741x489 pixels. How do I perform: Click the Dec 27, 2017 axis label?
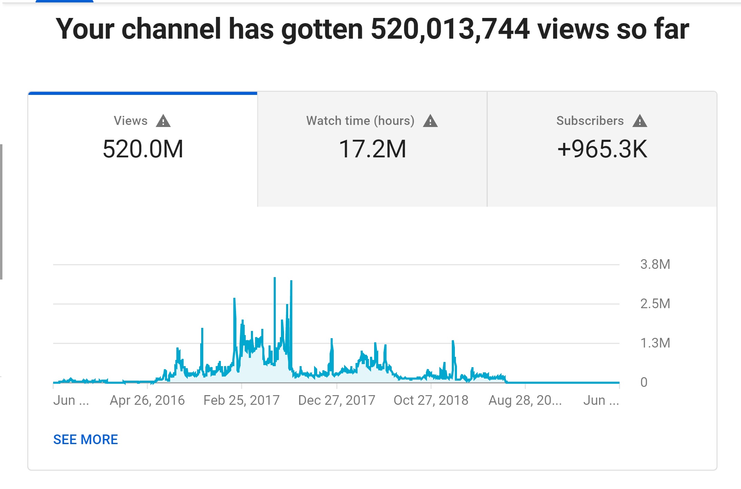(337, 400)
